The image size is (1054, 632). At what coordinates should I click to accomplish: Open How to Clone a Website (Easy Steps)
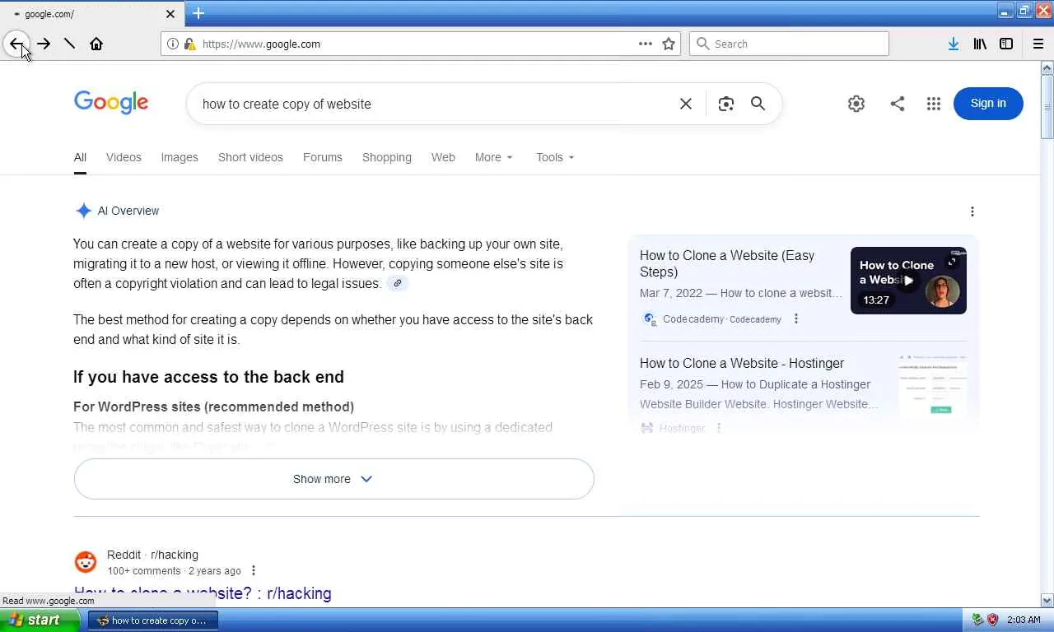pyautogui.click(x=727, y=263)
